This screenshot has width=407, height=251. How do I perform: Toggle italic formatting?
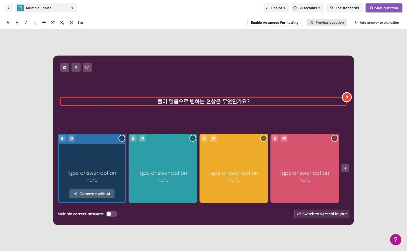pos(26,23)
